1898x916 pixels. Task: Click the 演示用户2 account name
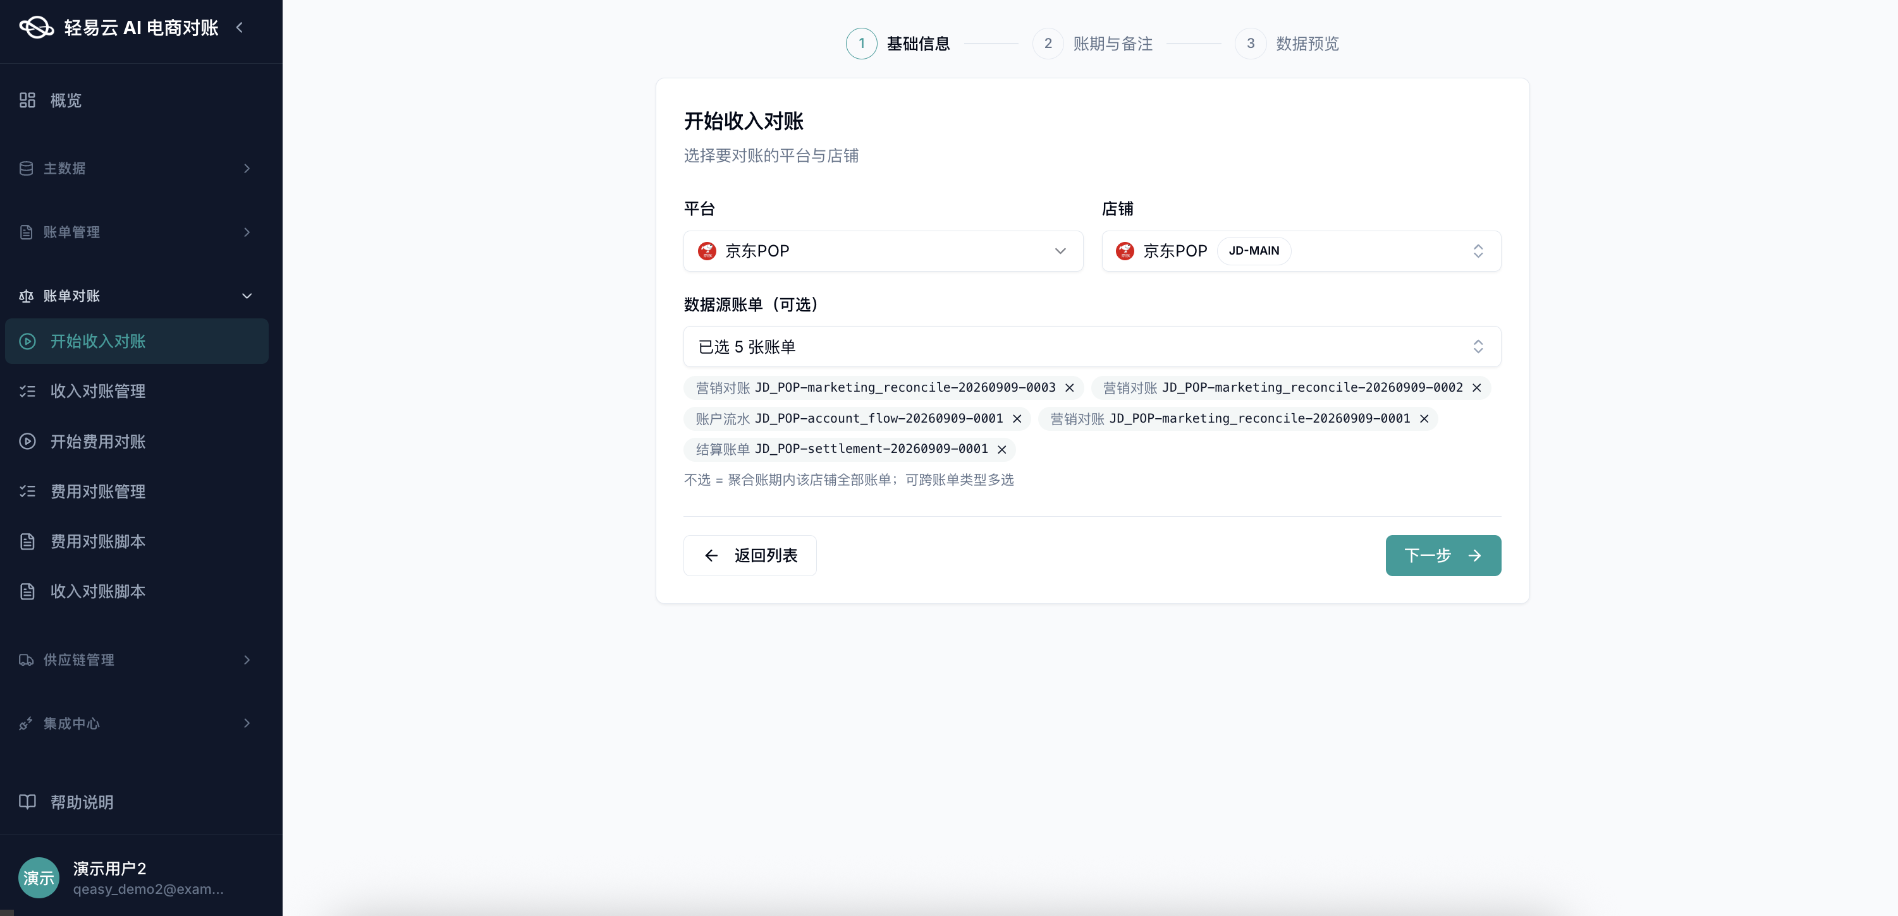pos(110,868)
